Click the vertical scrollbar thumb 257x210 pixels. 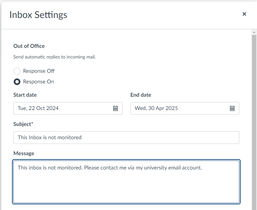tap(254, 120)
